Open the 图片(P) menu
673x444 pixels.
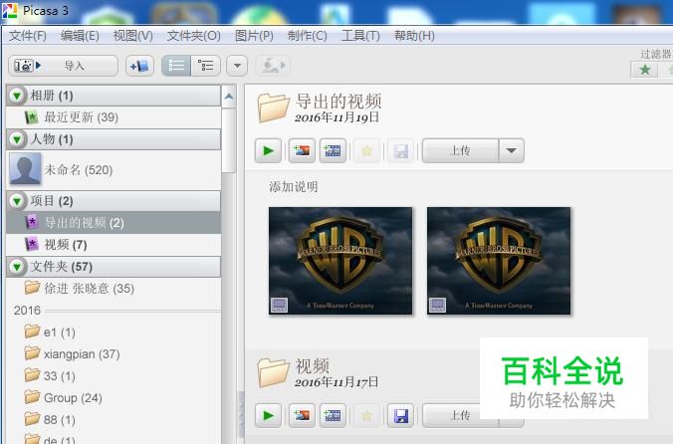tap(254, 36)
